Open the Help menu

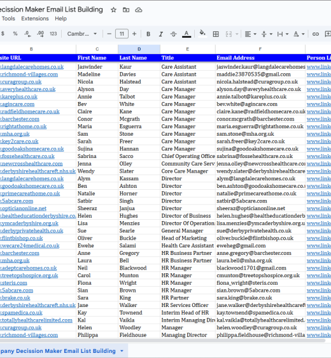click(60, 18)
